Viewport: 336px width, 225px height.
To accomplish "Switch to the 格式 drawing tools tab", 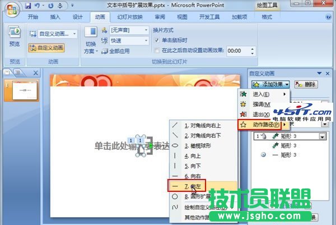I will click(x=267, y=17).
